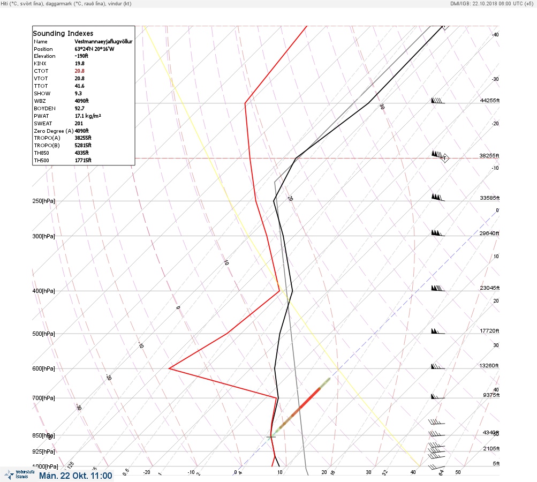The height and width of the screenshot is (482, 537).
Task: Click the dewpoint minimum point at 600 hPa
Action: [170, 368]
